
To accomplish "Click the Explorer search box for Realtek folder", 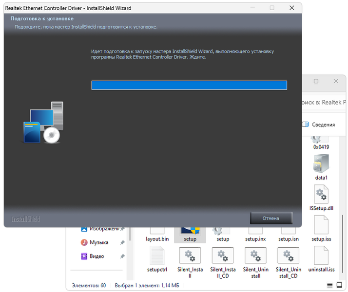I will tap(324, 102).
